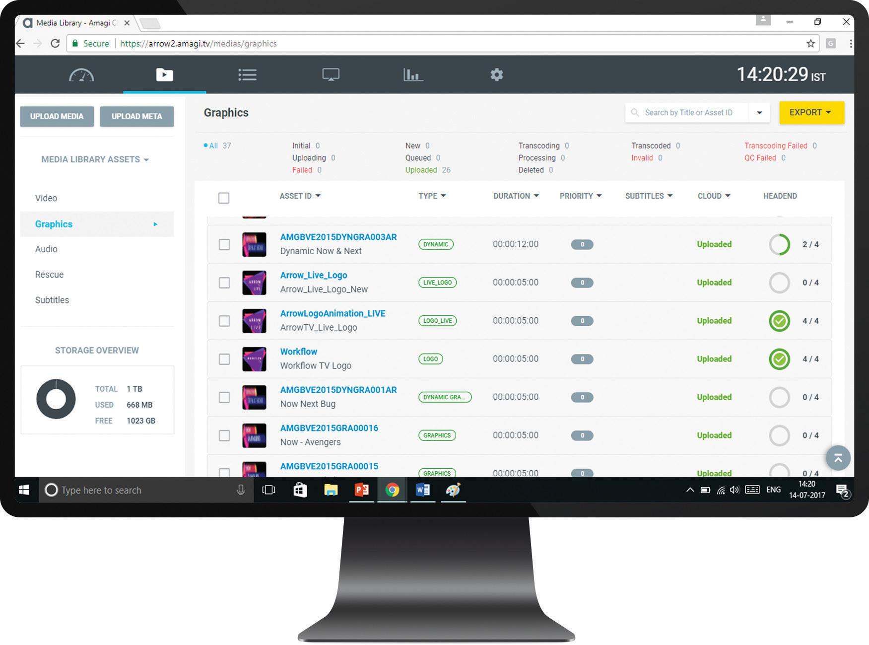Image resolution: width=869 pixels, height=645 pixels.
Task: Select Subtitles in the sidebar
Action: 52,300
